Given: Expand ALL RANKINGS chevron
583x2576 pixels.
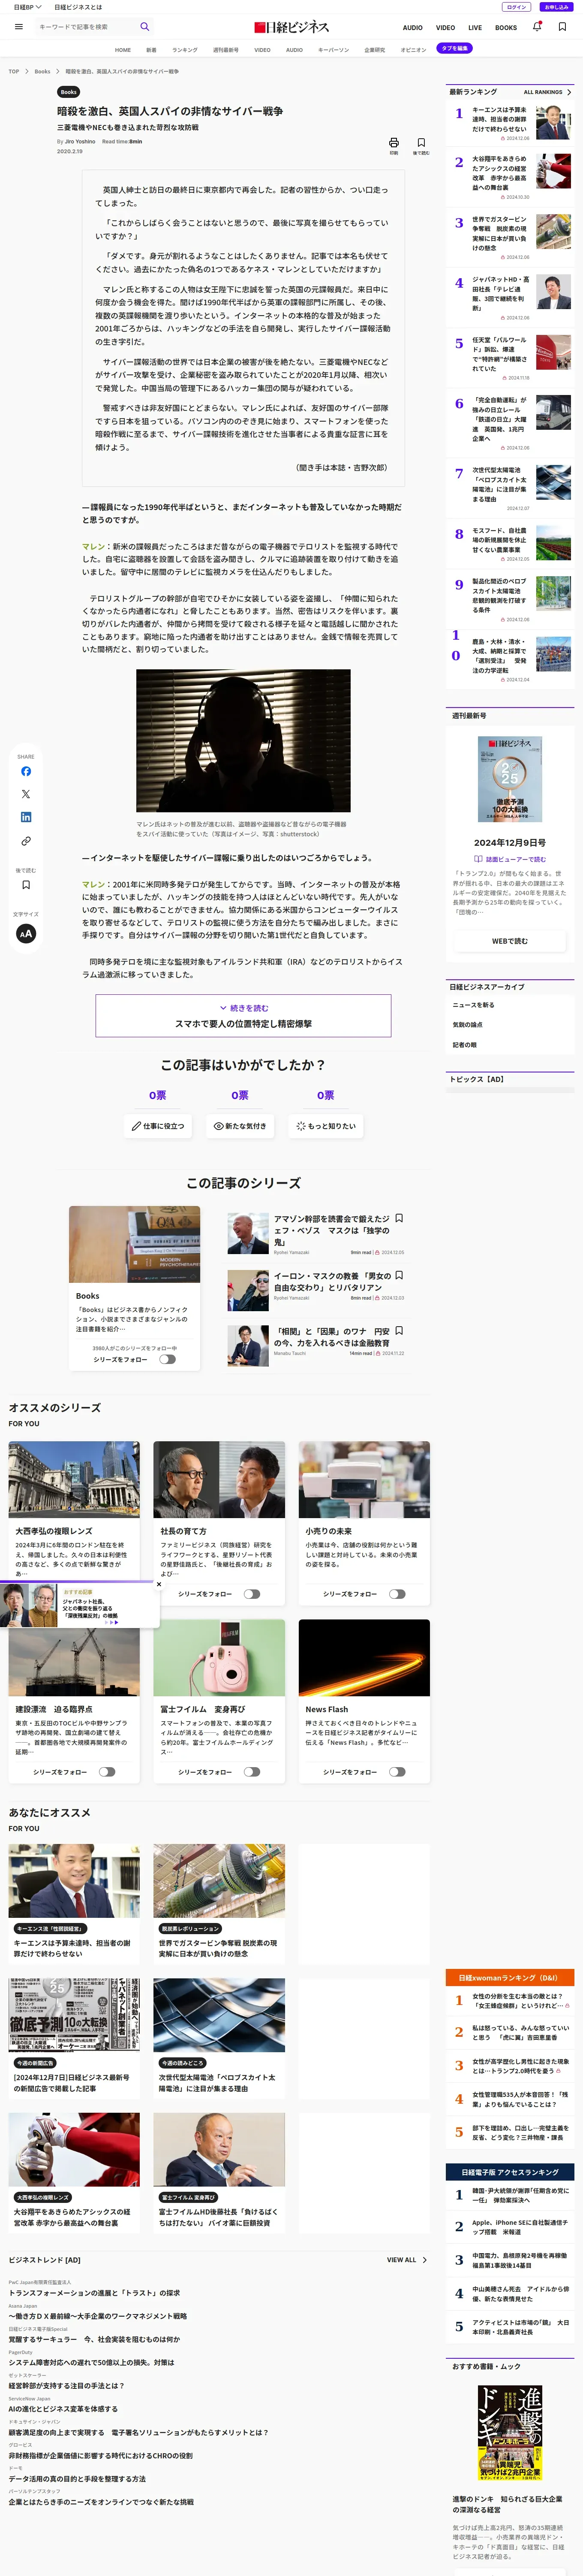Looking at the screenshot, I should (569, 92).
